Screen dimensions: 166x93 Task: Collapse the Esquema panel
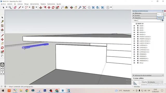(134, 18)
